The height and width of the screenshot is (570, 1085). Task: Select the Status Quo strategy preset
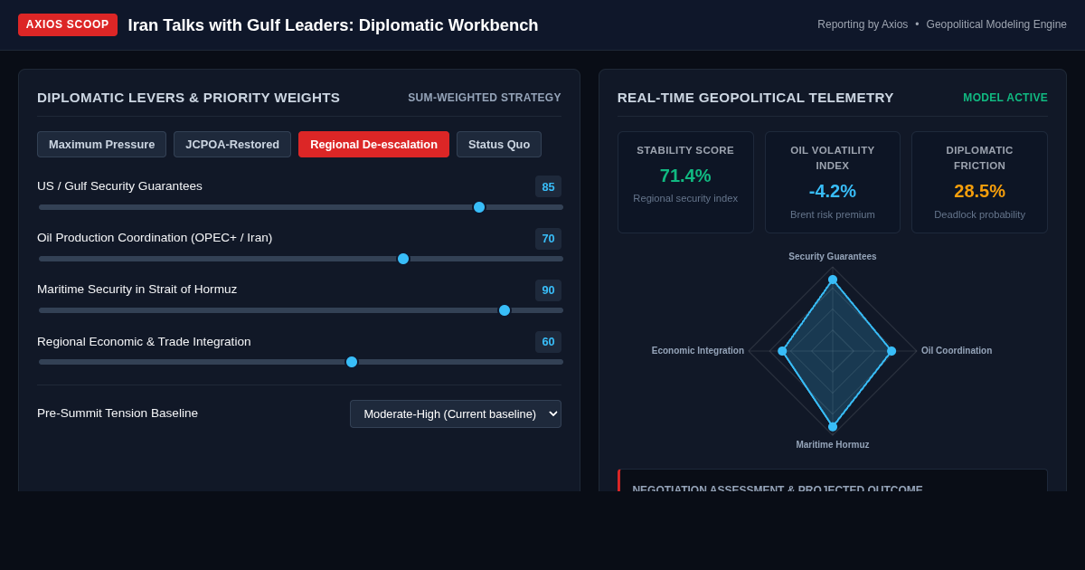pyautogui.click(x=499, y=145)
